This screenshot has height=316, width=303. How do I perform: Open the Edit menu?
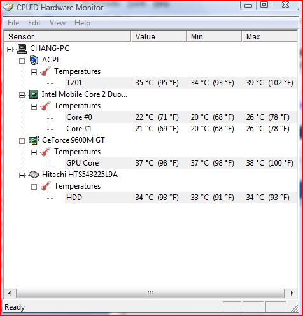tap(34, 23)
